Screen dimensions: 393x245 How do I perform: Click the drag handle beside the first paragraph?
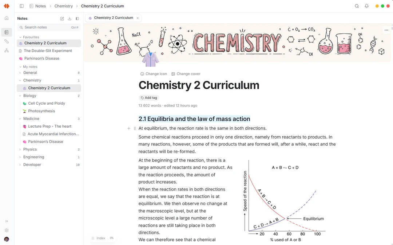(135, 128)
